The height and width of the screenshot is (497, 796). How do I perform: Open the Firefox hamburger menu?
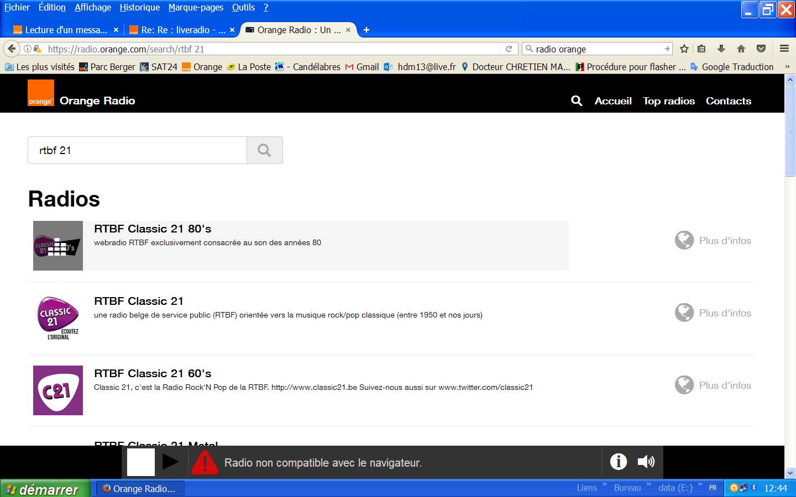[784, 49]
